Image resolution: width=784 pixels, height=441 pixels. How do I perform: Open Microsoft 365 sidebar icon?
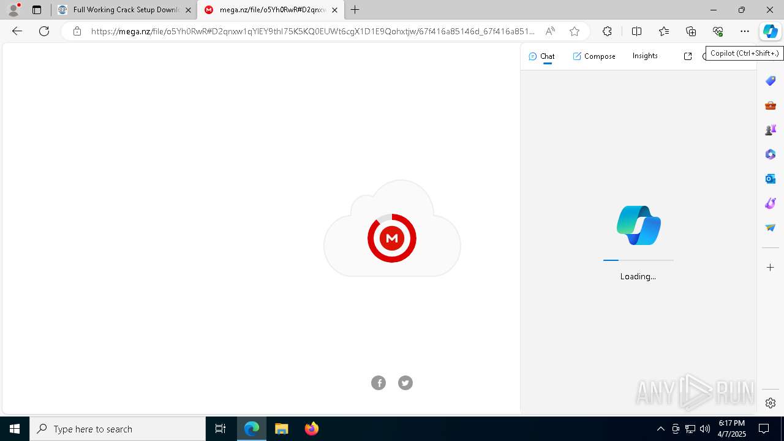coord(771,154)
